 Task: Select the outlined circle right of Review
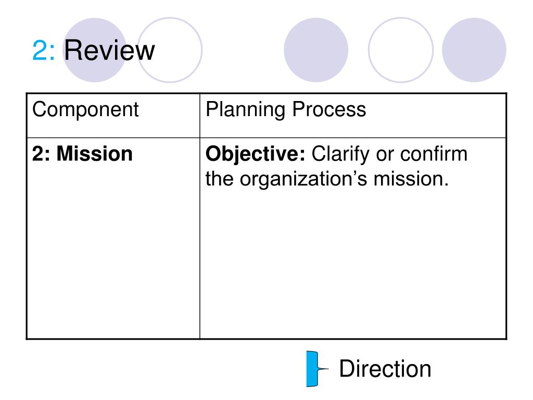pos(170,50)
